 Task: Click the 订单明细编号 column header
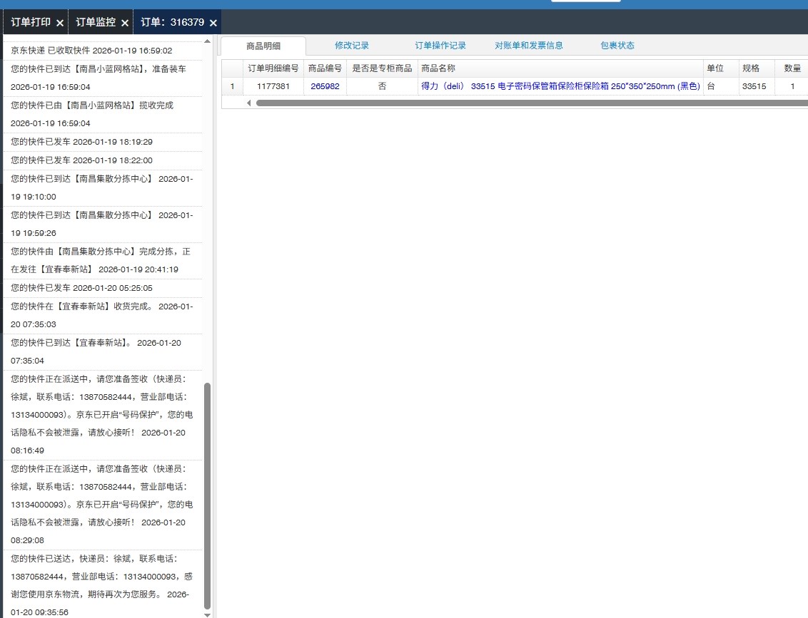tap(273, 68)
